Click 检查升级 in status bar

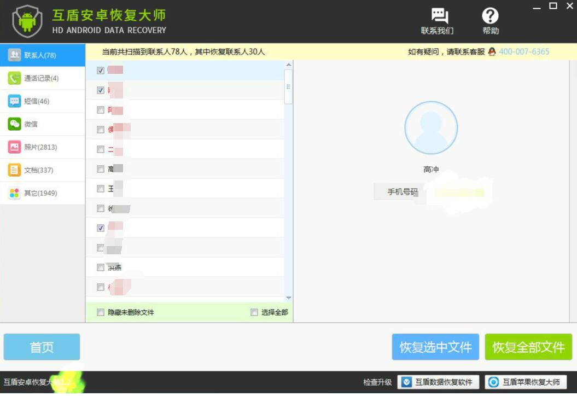point(377,382)
